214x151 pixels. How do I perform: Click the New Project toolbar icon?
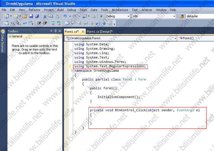pyautogui.click(x=6, y=16)
